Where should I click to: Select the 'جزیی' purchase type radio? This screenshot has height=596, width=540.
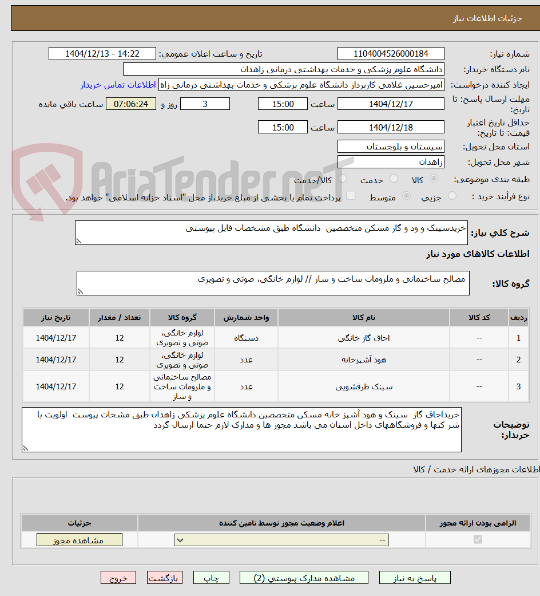(452, 196)
